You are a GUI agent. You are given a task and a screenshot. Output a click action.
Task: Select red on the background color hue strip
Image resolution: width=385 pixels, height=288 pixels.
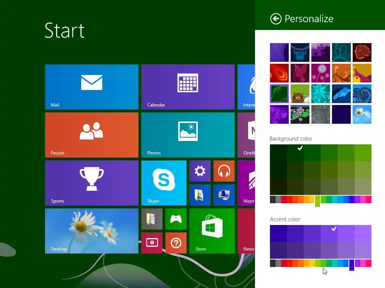(x=290, y=199)
